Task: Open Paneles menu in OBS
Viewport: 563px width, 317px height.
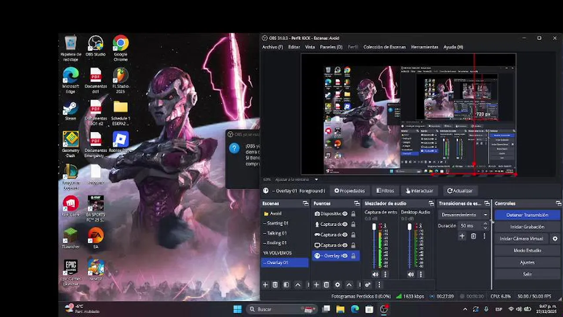Action: click(x=331, y=47)
